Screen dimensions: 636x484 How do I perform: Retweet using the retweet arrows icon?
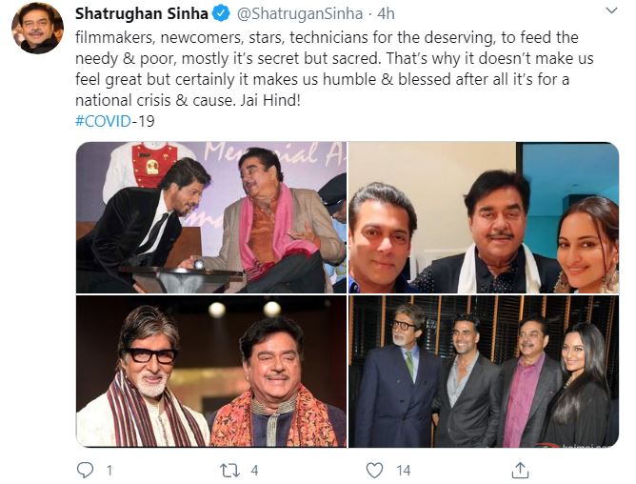point(227,469)
